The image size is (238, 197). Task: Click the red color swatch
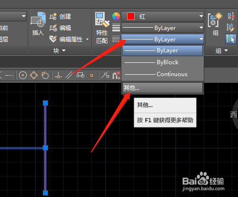click(x=131, y=16)
